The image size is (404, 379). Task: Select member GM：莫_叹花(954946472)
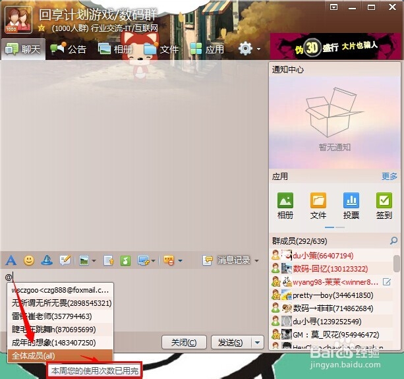click(332, 334)
